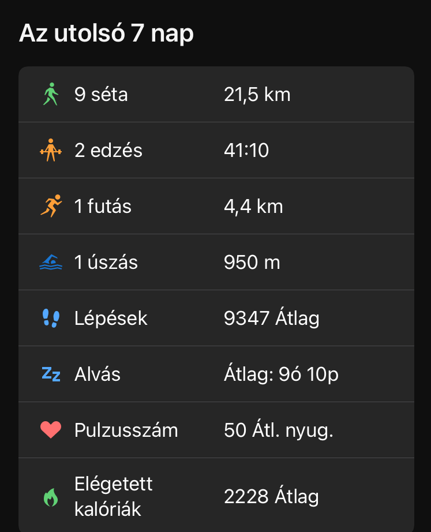Open the Alvás entry
Viewport: 431px width, 532px height.
[x=98, y=374]
